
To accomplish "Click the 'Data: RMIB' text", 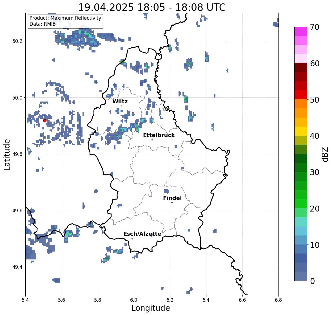I will [43, 24].
